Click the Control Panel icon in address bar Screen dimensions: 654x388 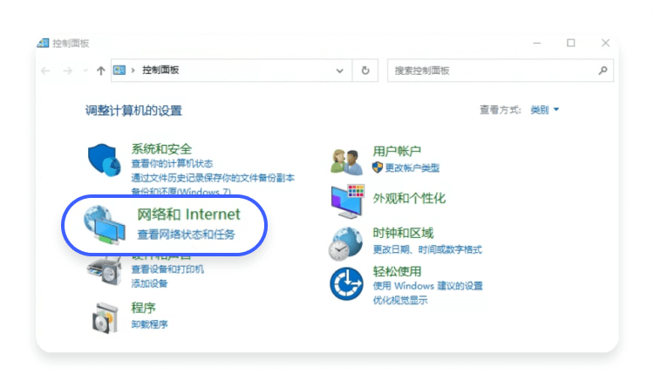click(119, 70)
